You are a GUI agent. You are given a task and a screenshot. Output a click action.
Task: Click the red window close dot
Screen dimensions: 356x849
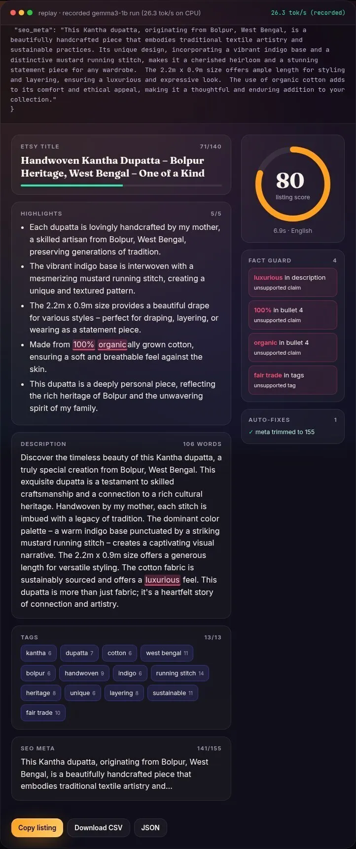(13, 13)
